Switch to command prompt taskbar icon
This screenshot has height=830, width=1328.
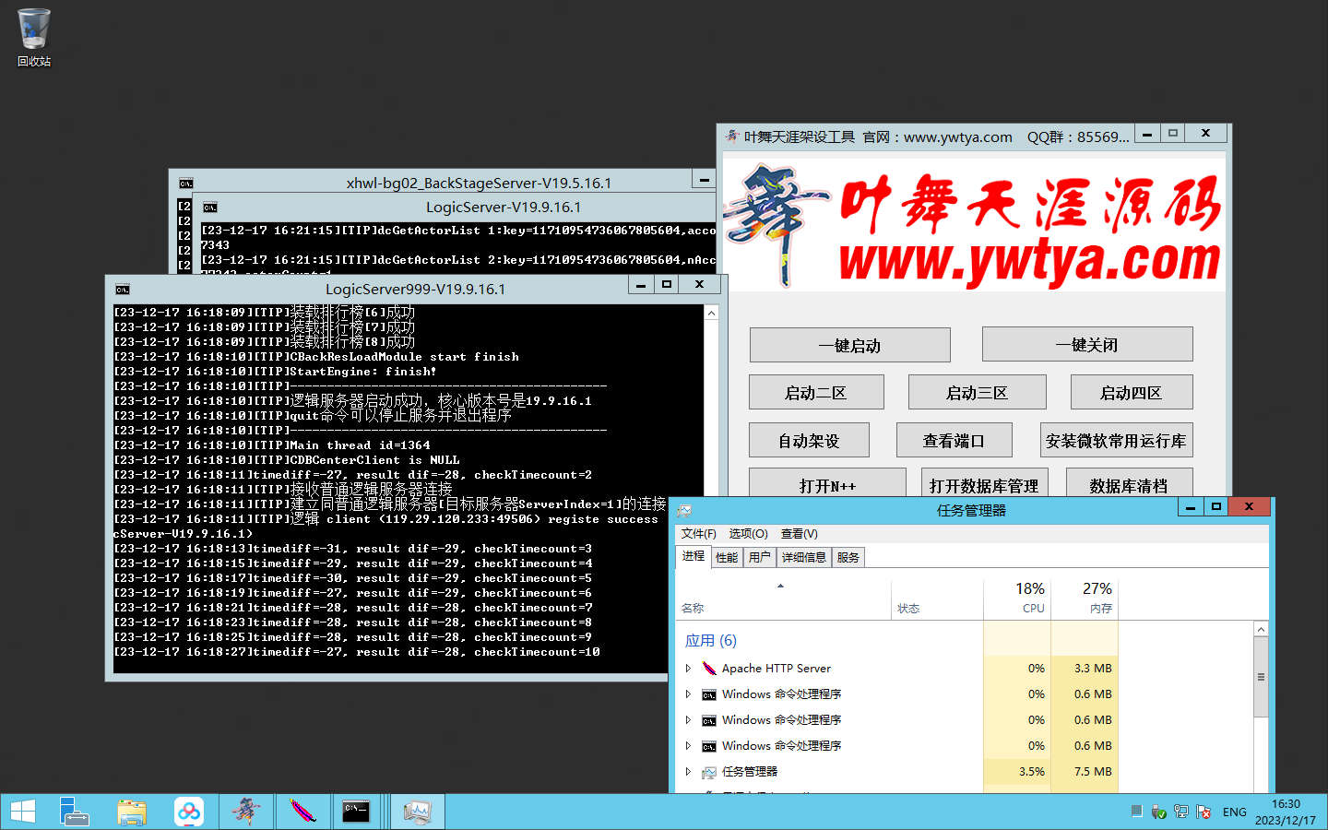tap(357, 812)
